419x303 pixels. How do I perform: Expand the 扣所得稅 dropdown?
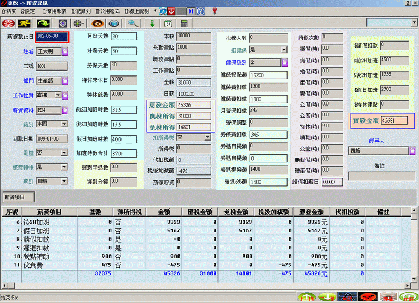(x=208, y=137)
